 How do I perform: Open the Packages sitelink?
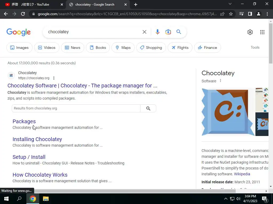point(24,121)
